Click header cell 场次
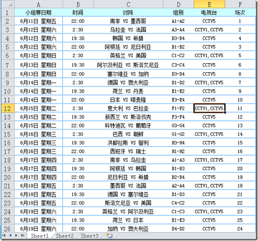 point(240,12)
